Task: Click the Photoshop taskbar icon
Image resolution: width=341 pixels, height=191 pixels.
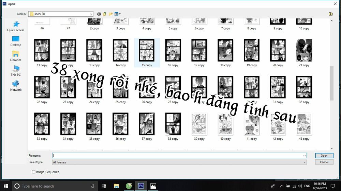Action: pos(140,186)
